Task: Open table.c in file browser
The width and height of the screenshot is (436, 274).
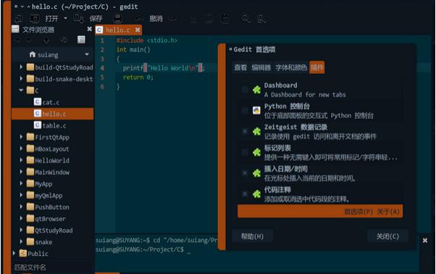Action: [52, 125]
